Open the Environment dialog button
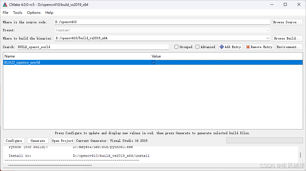The image size is (306, 171). coord(289,47)
